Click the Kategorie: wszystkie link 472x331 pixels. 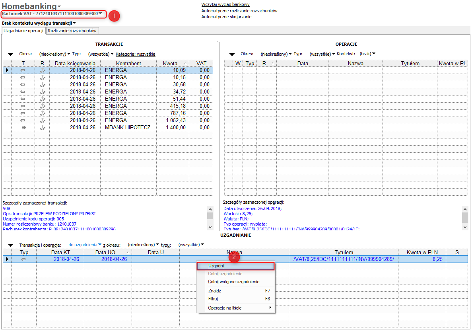coord(135,54)
